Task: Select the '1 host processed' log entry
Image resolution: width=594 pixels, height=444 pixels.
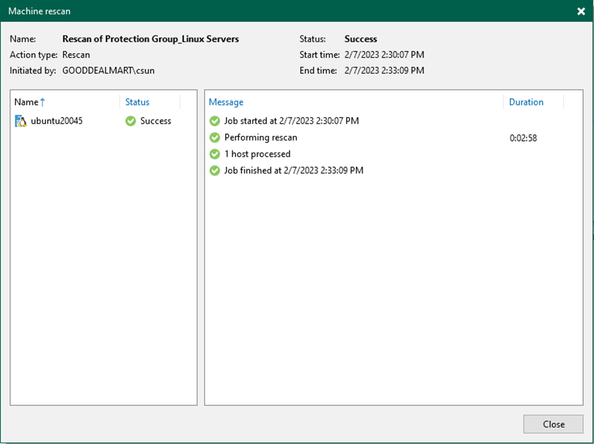Action: point(258,154)
